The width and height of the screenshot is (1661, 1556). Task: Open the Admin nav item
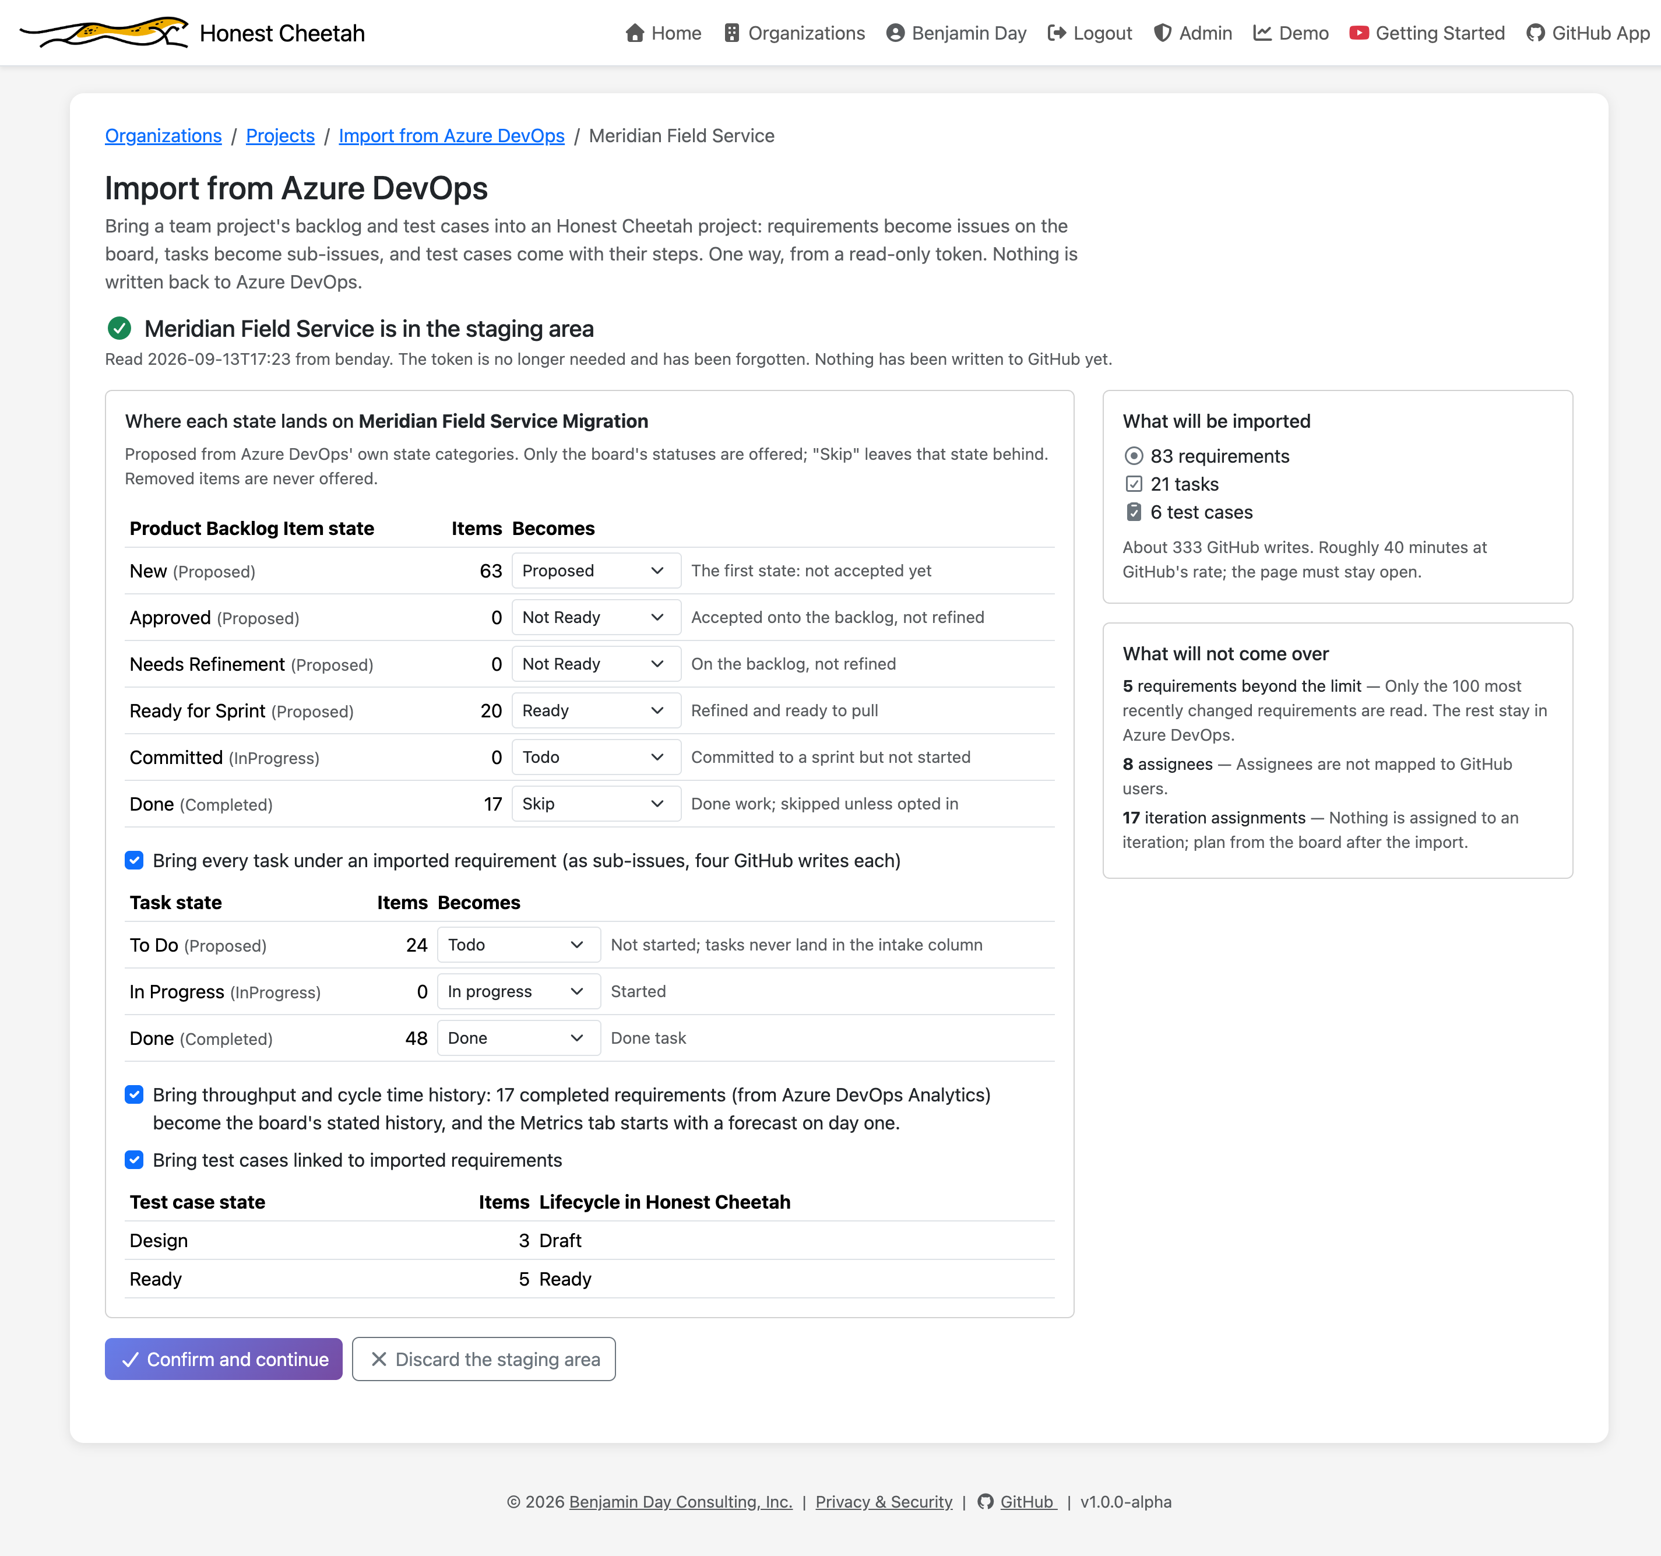click(1193, 33)
